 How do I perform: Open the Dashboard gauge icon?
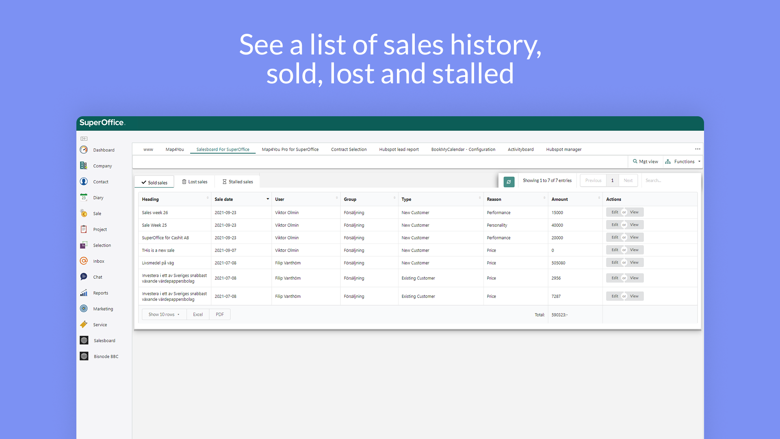84,150
